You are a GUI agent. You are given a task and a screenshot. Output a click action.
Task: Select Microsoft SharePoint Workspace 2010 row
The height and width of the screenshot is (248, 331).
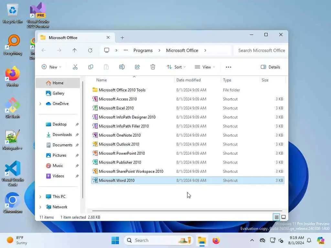click(x=188, y=171)
